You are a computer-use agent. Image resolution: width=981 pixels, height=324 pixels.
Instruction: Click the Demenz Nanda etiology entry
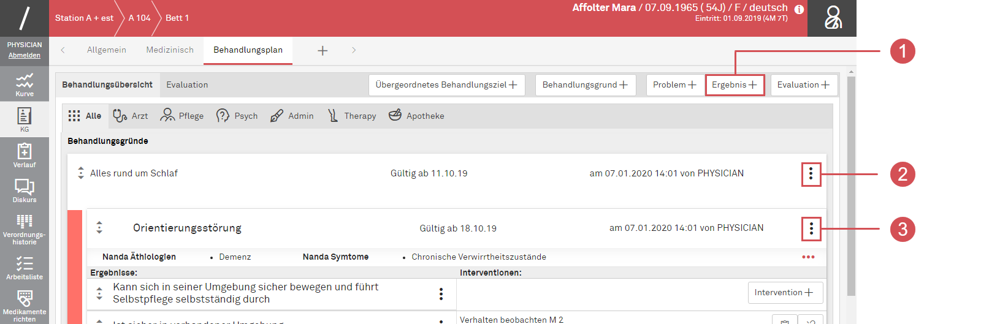click(x=235, y=257)
